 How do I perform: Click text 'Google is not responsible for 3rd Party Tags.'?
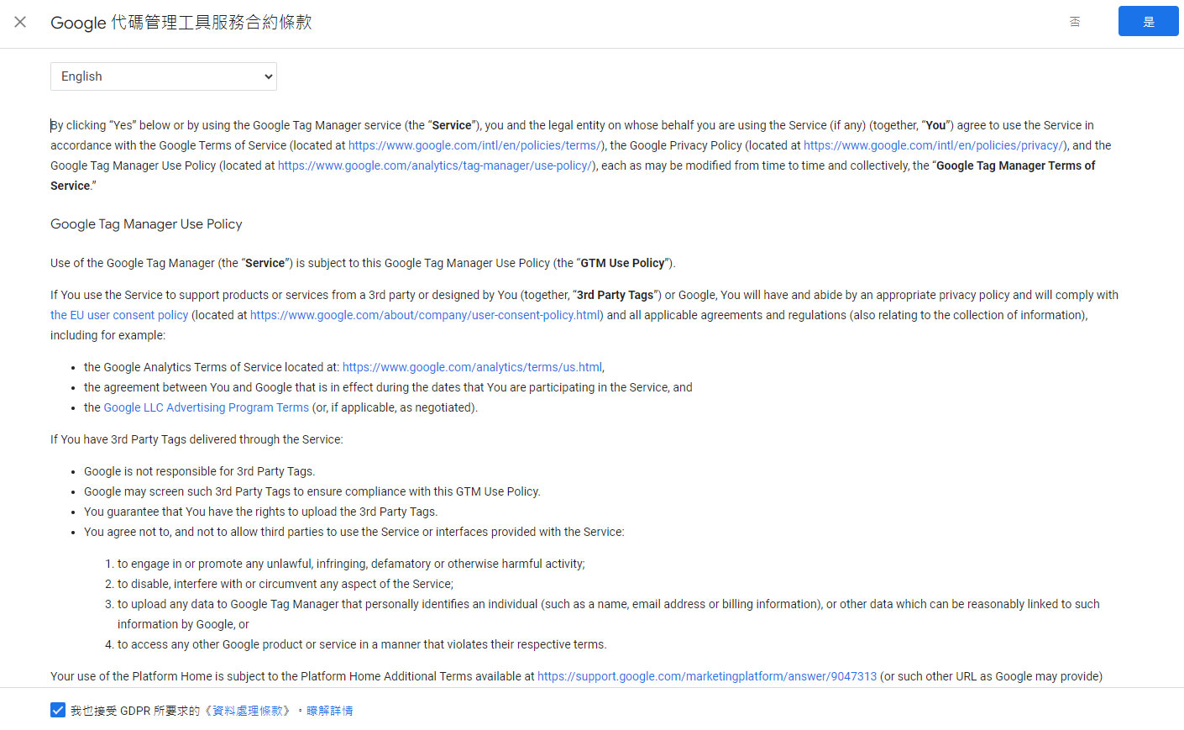coord(200,471)
